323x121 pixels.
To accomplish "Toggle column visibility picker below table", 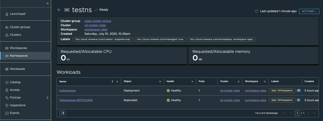I will click(63, 113).
